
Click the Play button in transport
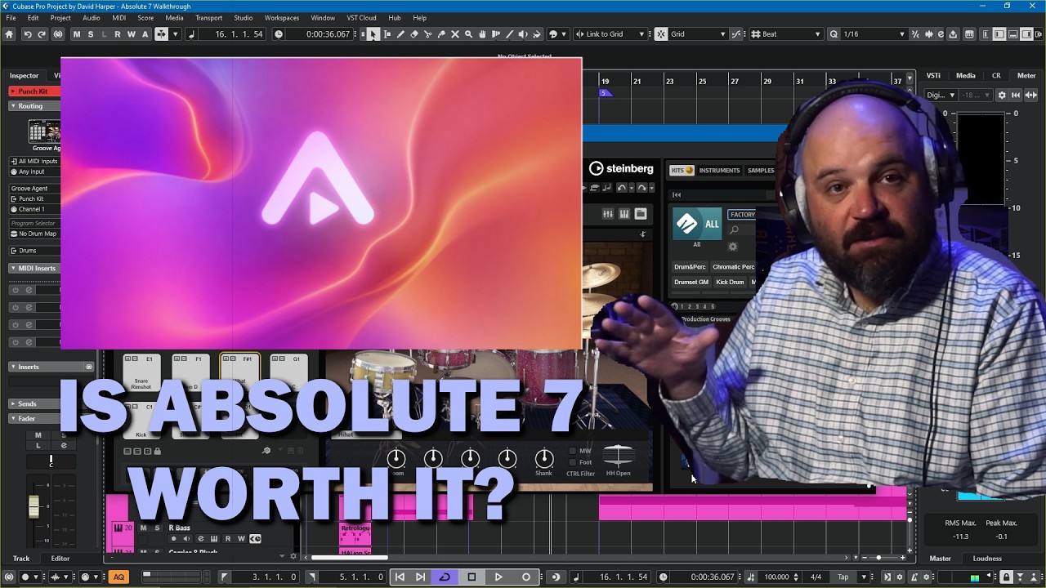[x=498, y=577]
